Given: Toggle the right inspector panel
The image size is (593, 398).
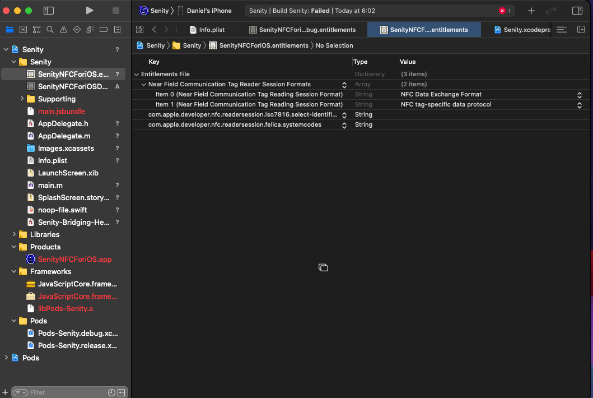Looking at the screenshot, I should point(577,11).
